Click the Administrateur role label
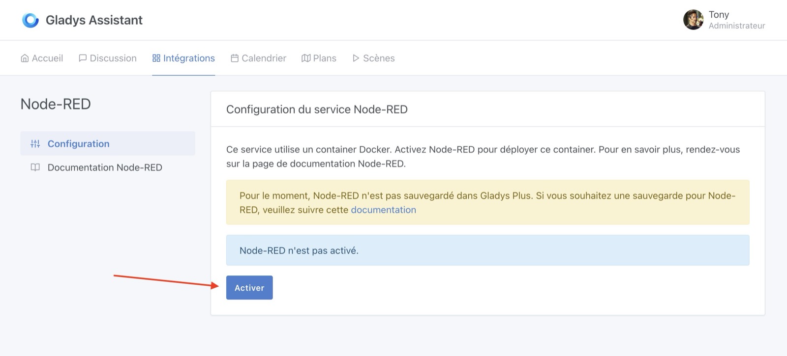Viewport: 787px width, 356px height. (737, 26)
